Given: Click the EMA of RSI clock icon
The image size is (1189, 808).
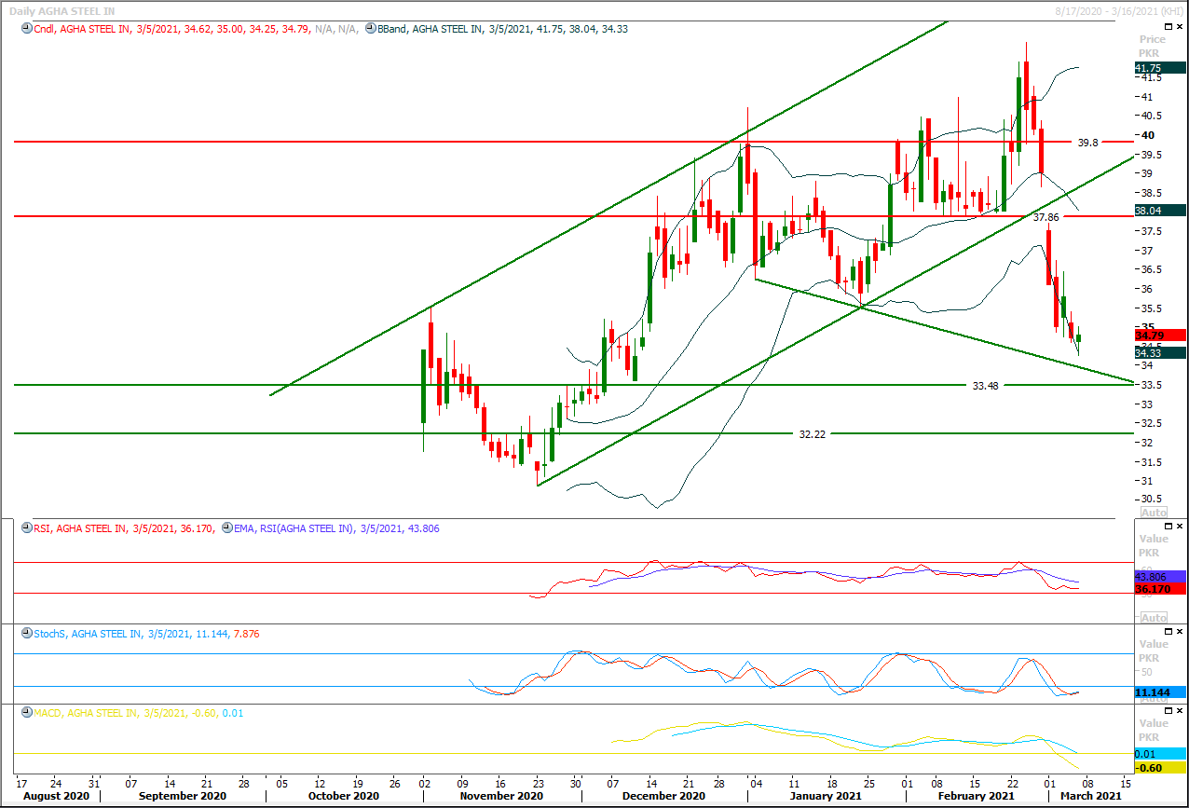Looking at the screenshot, I should click(x=226, y=528).
